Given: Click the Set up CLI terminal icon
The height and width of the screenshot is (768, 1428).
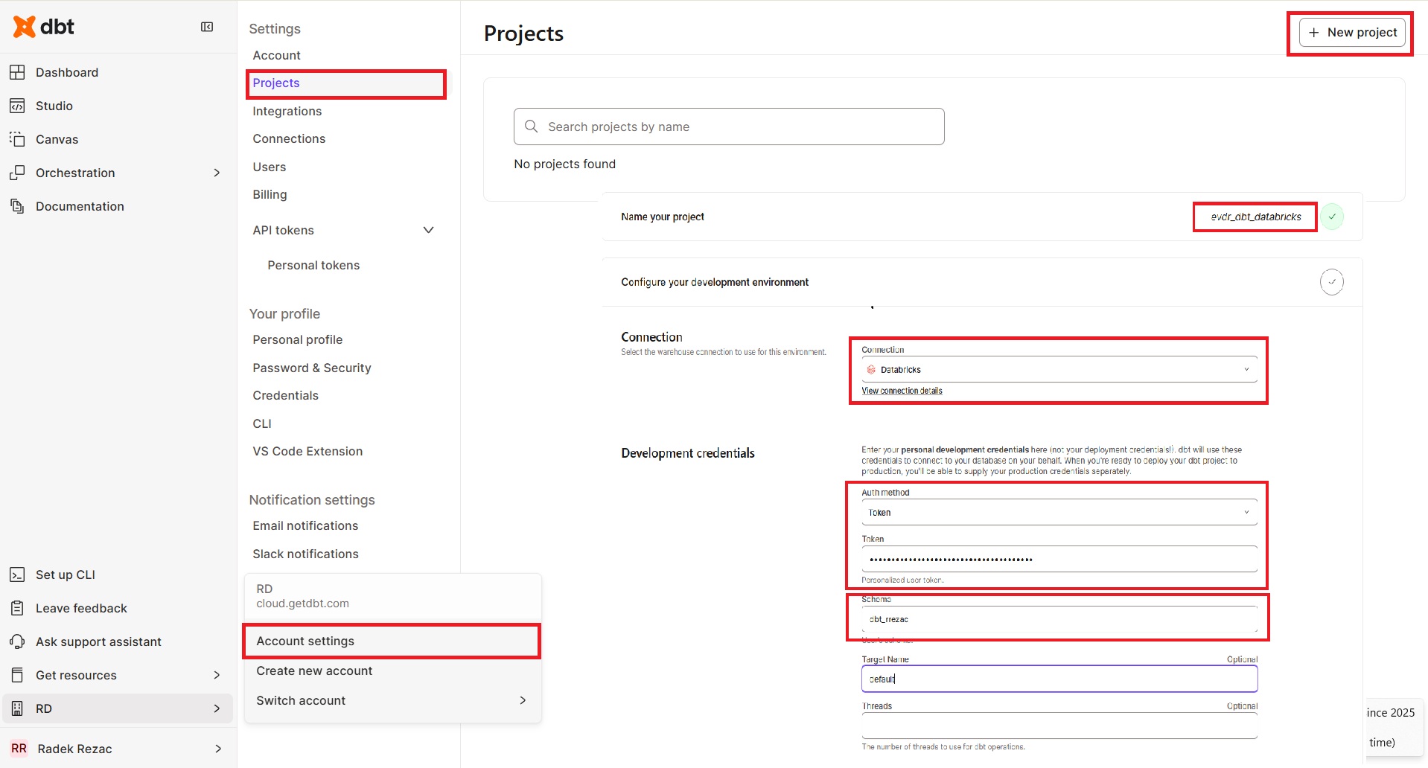Looking at the screenshot, I should [17, 575].
